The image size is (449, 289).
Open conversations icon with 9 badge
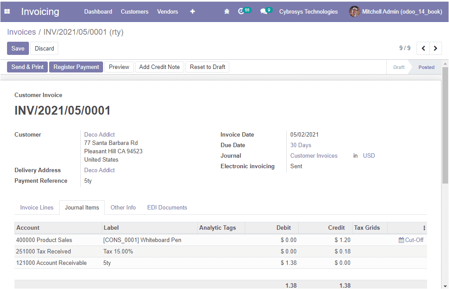tap(266, 11)
